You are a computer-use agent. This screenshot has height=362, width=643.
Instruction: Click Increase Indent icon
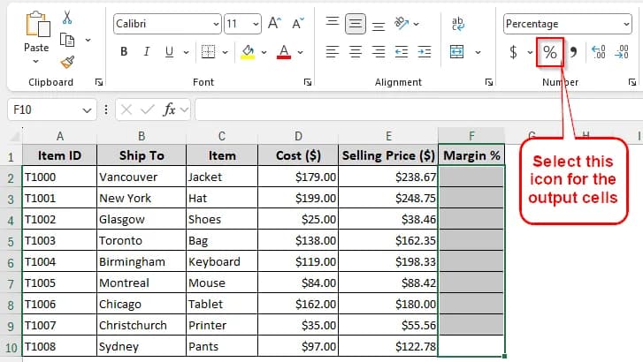pyautogui.click(x=424, y=52)
